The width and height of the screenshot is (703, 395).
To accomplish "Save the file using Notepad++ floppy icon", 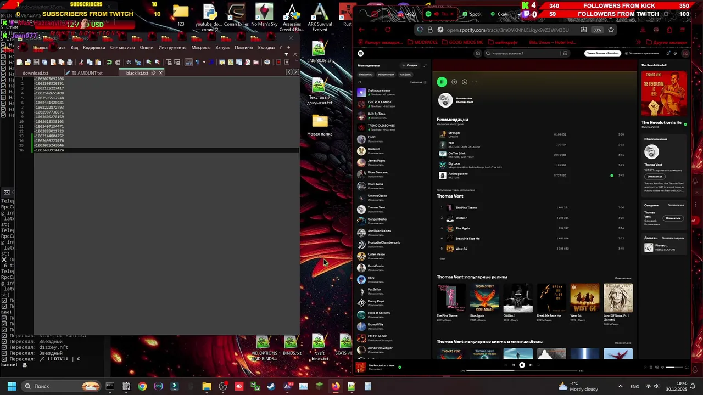I will [36, 63].
